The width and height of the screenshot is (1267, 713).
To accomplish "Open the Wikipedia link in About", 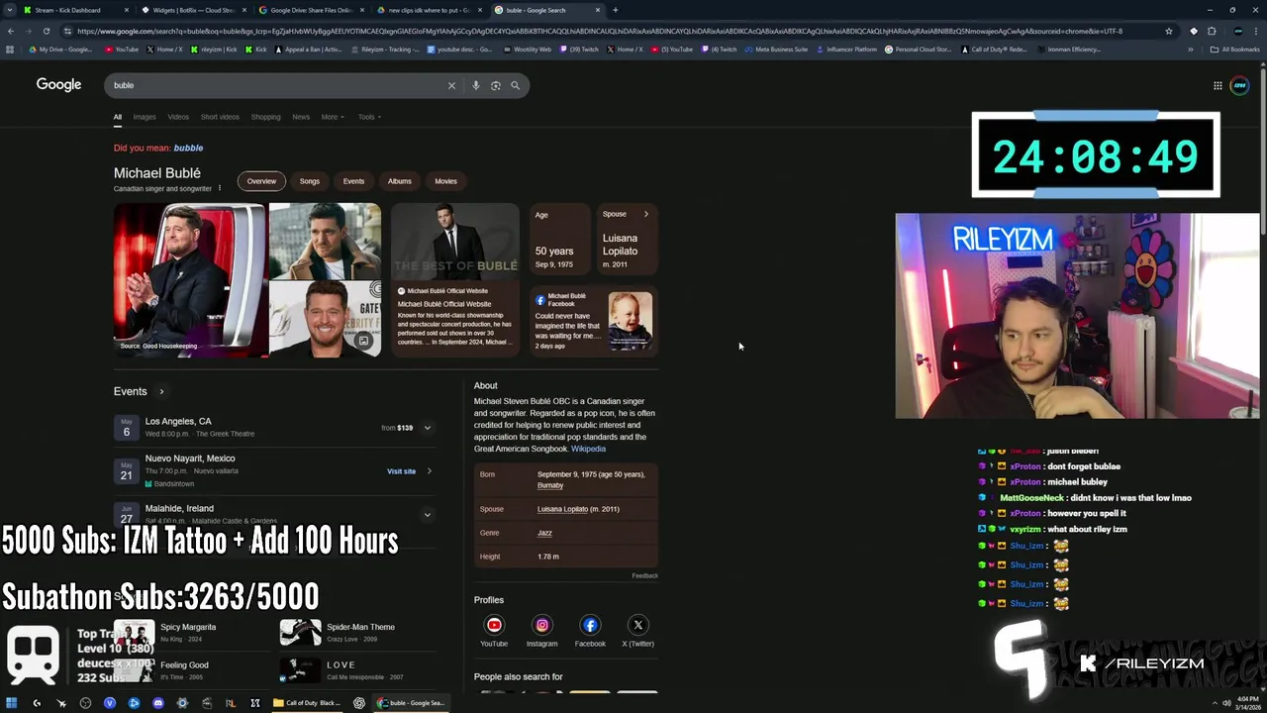I will [x=588, y=449].
